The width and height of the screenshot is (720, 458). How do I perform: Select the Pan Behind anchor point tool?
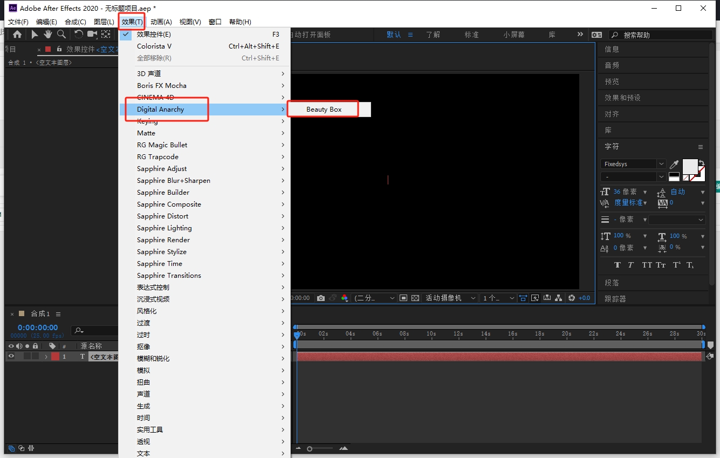pyautogui.click(x=106, y=35)
